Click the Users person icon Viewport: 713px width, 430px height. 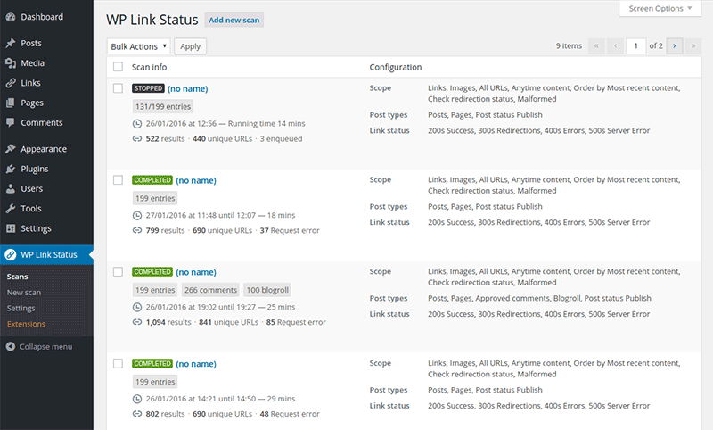click(x=10, y=189)
